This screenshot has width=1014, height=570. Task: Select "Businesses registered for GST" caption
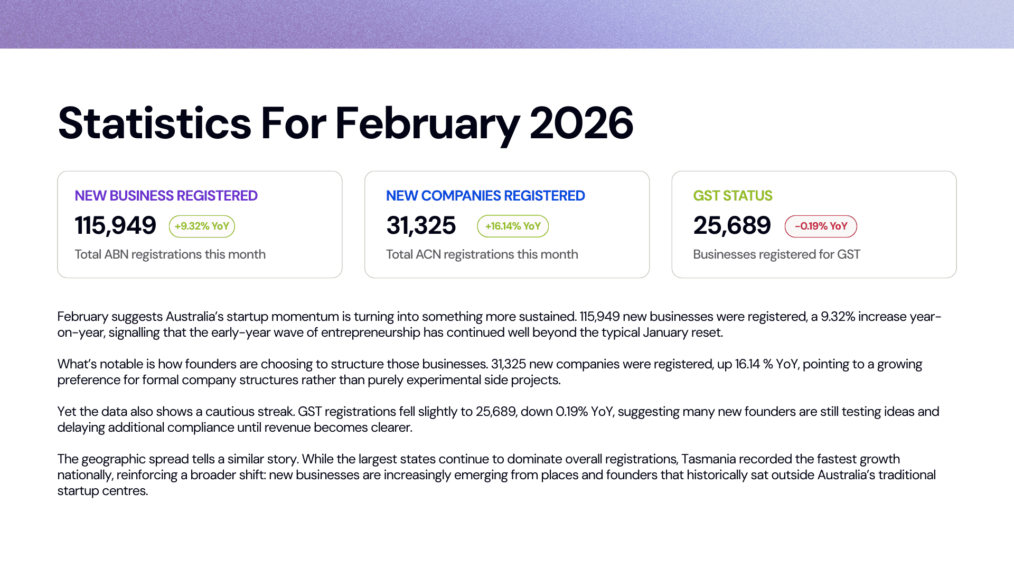[776, 254]
